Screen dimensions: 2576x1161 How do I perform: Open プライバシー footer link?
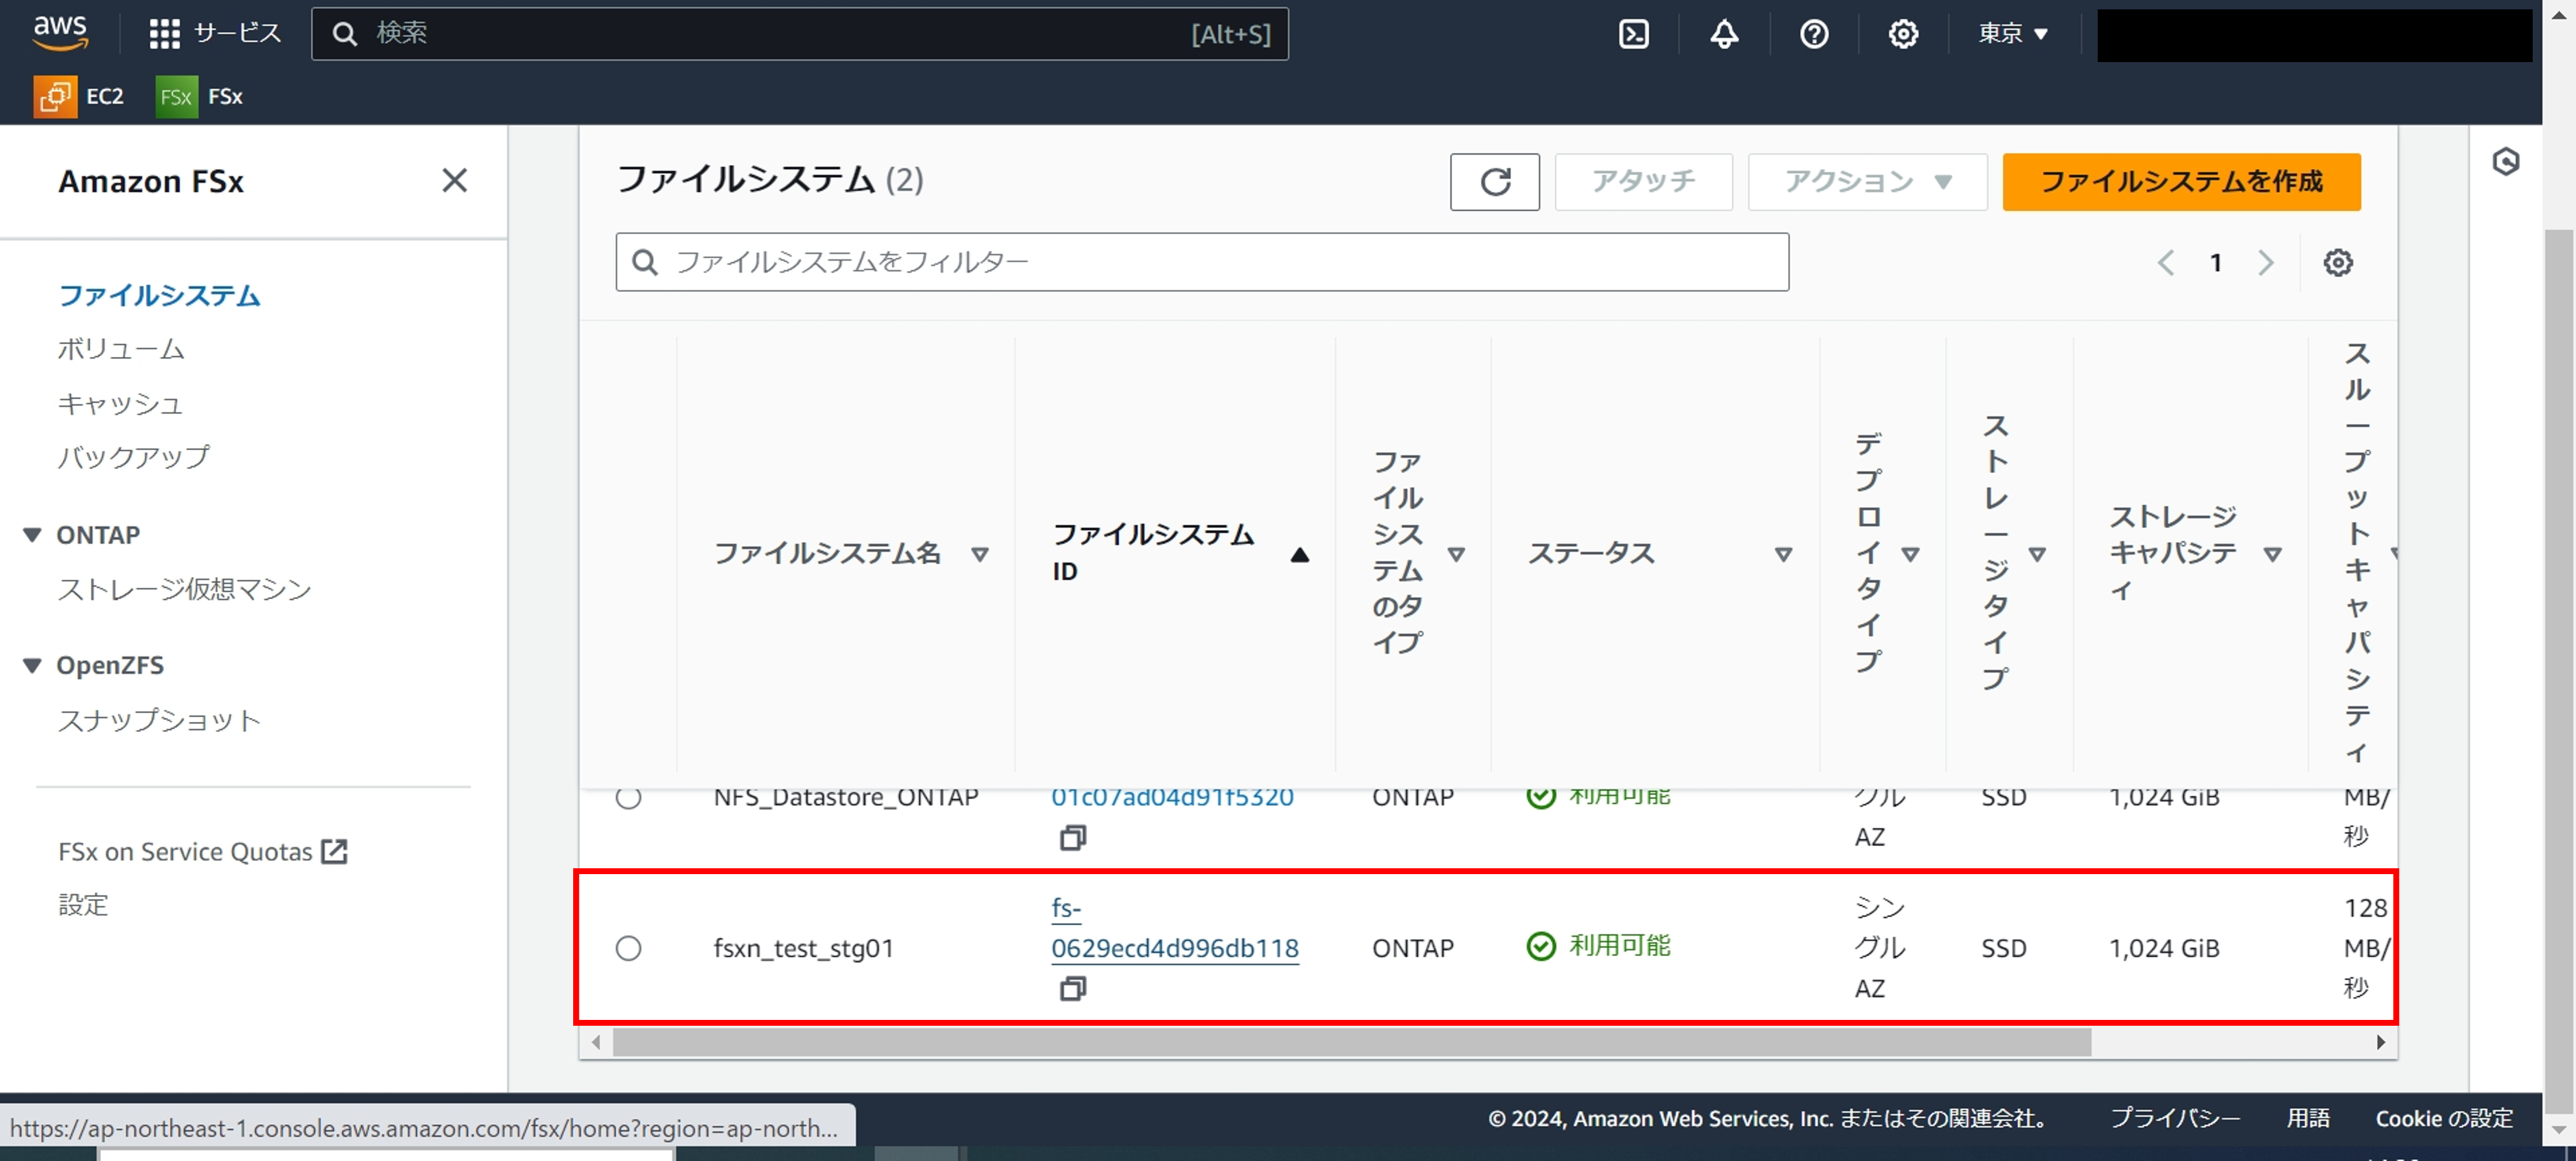[2174, 1118]
